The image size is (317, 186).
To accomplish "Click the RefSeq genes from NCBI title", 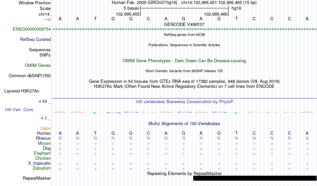I will [184, 35].
